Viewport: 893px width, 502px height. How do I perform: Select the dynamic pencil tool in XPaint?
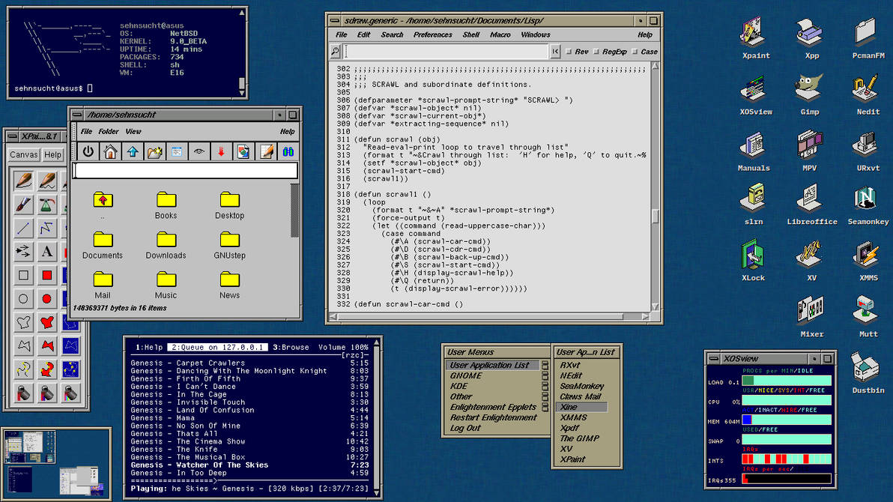46,181
